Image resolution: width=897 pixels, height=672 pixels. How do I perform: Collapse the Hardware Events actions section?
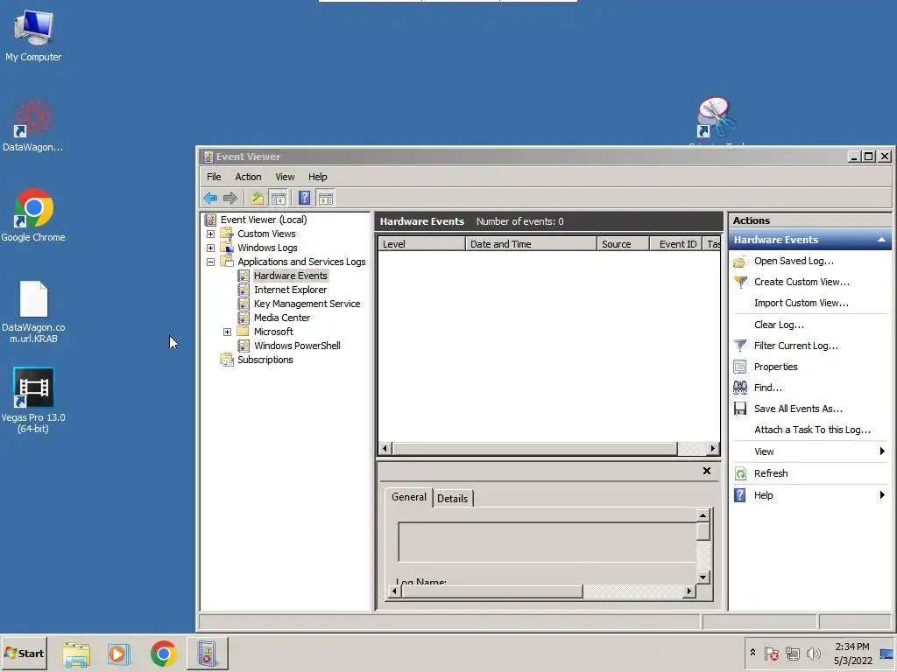click(x=881, y=240)
